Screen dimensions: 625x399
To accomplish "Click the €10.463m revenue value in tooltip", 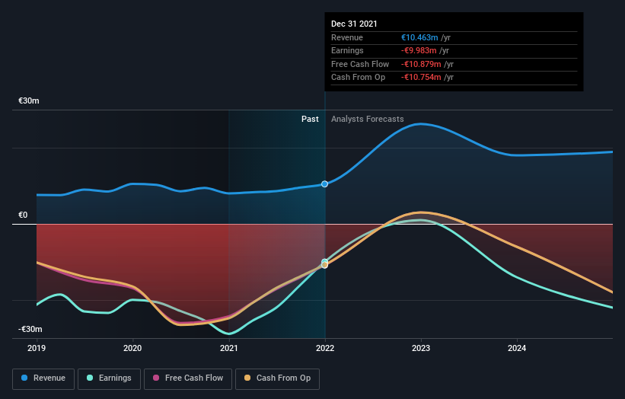I will [x=419, y=37].
